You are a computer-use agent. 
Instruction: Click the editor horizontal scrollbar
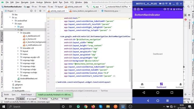tap(78, 88)
